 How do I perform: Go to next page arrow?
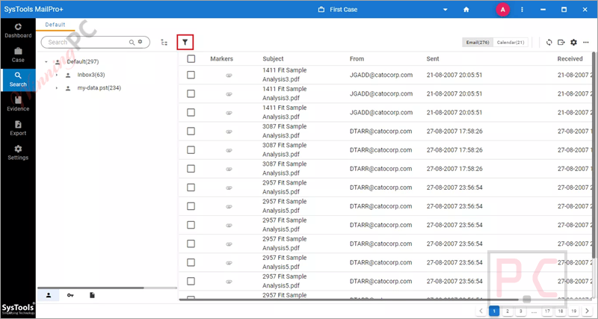point(587,311)
